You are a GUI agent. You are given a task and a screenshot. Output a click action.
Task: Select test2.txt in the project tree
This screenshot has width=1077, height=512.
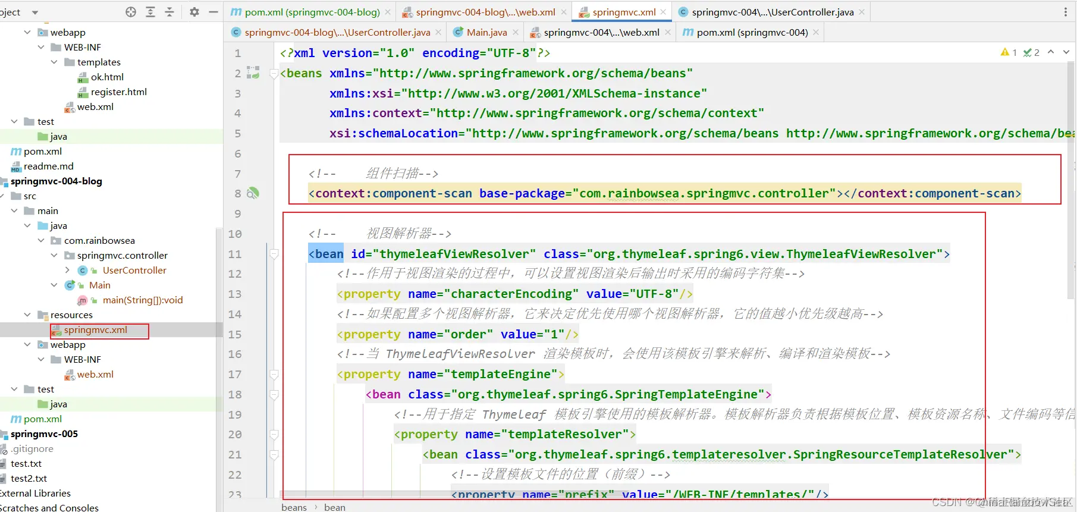[29, 478]
